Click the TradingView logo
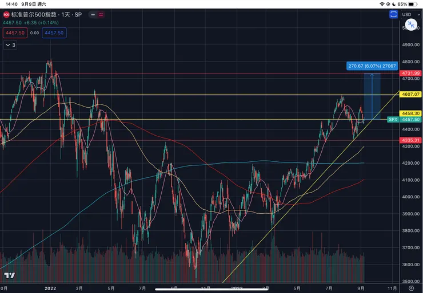Screen dimensions: 423x293 [x=10, y=275]
